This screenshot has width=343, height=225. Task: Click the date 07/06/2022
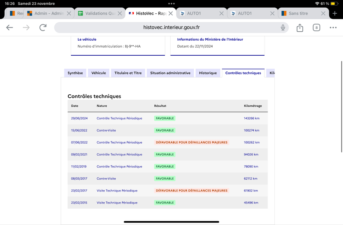point(79,142)
